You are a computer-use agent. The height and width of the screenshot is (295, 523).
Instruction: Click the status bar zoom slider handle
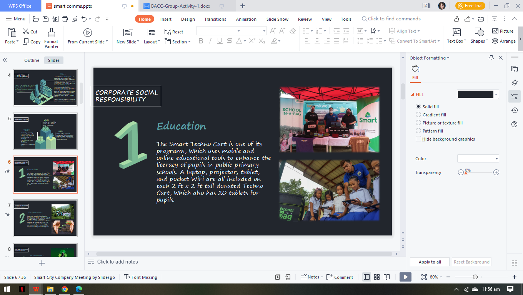click(x=475, y=277)
